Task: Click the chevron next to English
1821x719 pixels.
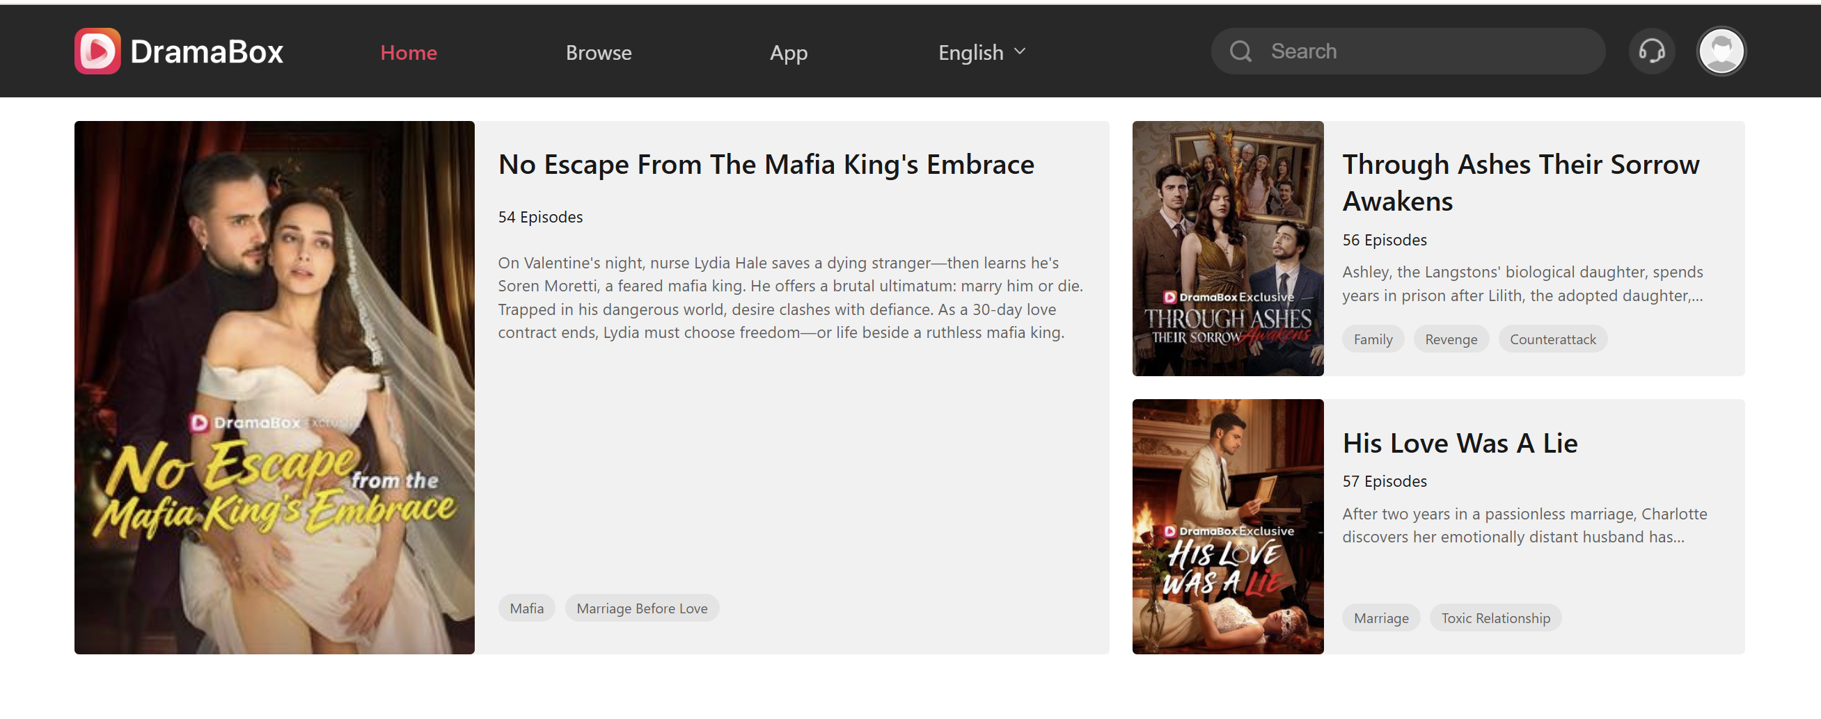Action: tap(1019, 51)
